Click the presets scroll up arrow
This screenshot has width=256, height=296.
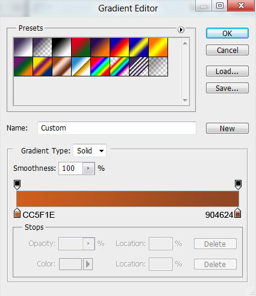point(185,43)
